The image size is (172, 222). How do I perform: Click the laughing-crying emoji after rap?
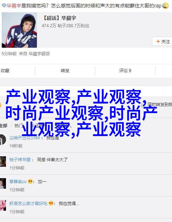(165, 6)
